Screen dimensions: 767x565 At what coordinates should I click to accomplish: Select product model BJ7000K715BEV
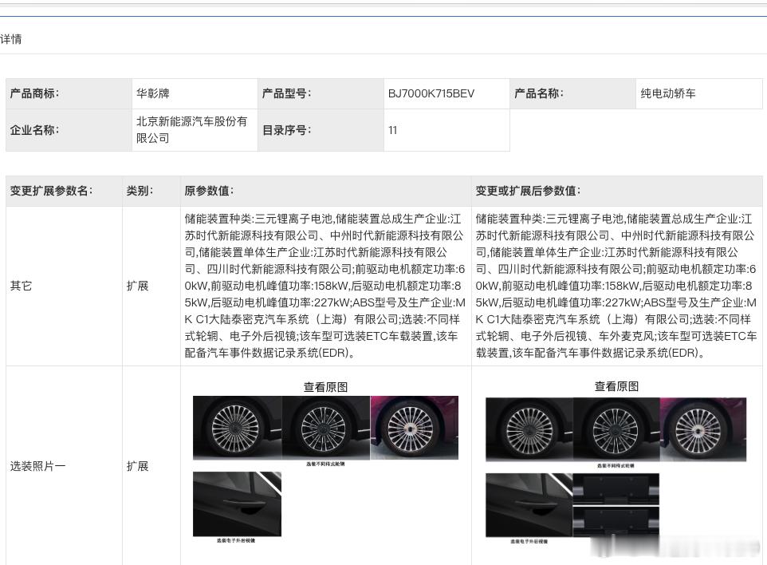431,93
